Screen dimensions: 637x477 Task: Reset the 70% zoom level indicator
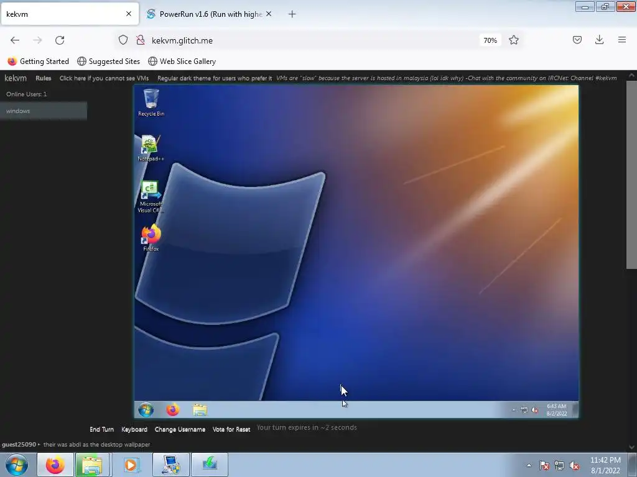tap(490, 40)
